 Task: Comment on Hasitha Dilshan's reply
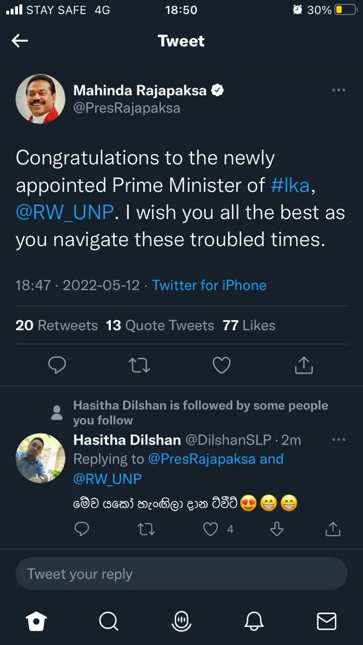[82, 529]
